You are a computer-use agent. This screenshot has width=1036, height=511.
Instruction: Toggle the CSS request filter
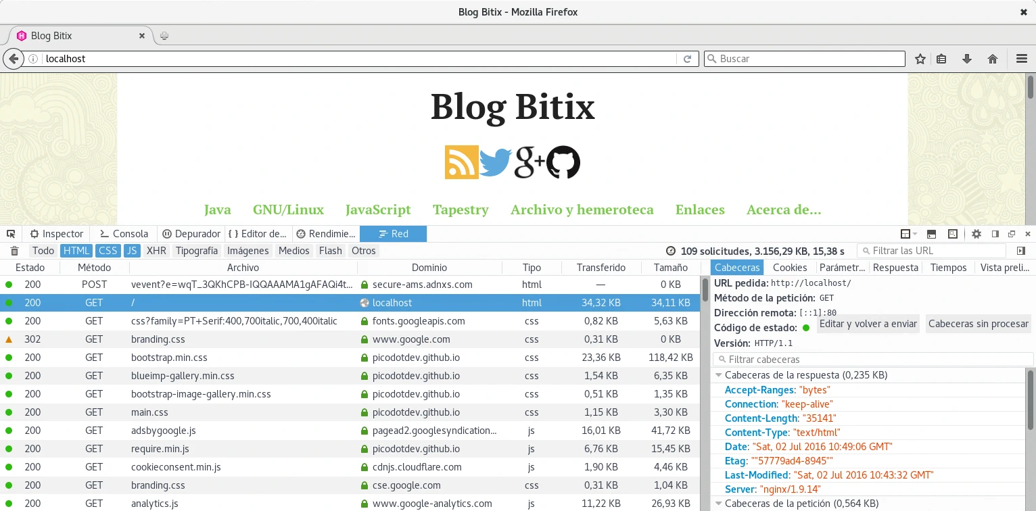(108, 251)
